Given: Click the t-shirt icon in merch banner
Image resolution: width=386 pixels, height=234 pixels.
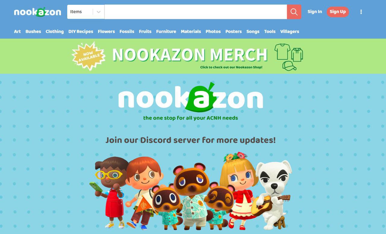Looking at the screenshot, I should 282,52.
